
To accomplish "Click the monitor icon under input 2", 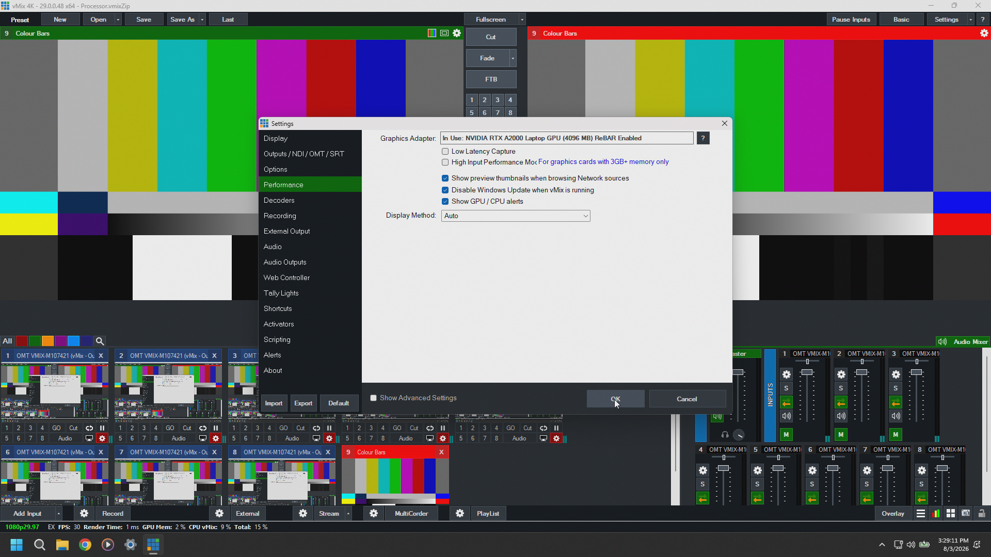I will point(203,438).
